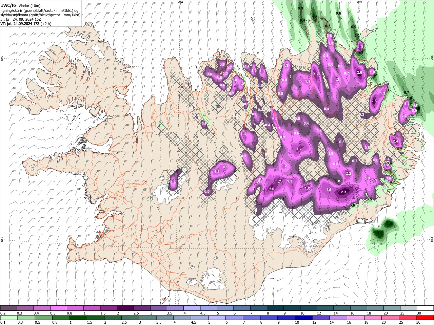Click the 2.3 snowfall maximum value on map

(343, 192)
